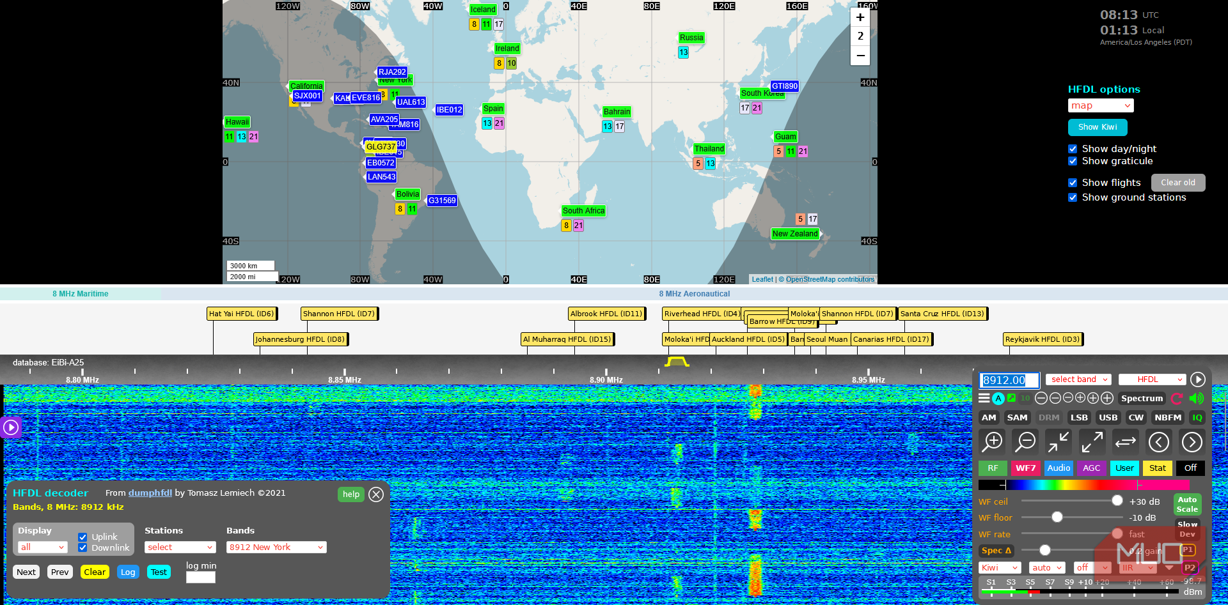Uncheck the Downlink checkbox
Viewport: 1228px width, 605px height.
pos(83,548)
